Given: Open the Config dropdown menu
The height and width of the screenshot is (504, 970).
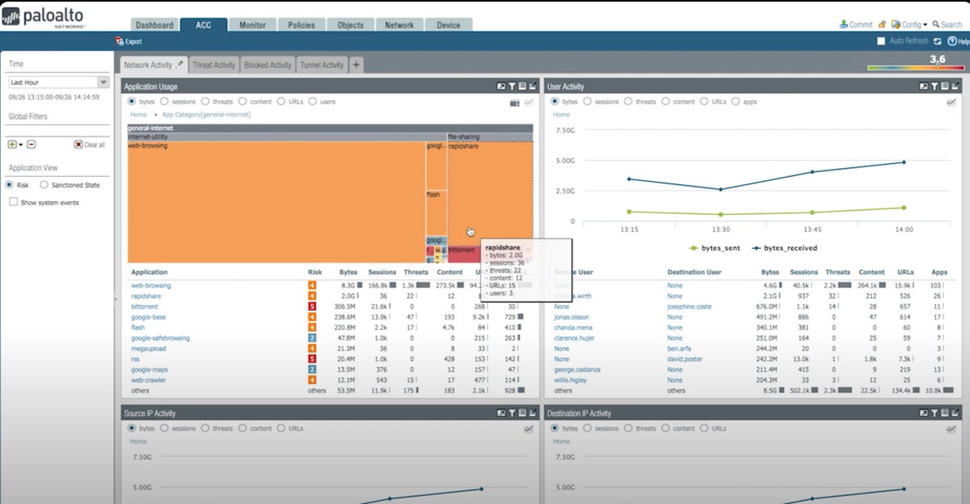Looking at the screenshot, I should click(x=909, y=25).
